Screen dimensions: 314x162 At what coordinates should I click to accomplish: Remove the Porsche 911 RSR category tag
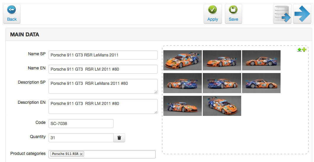point(81,154)
